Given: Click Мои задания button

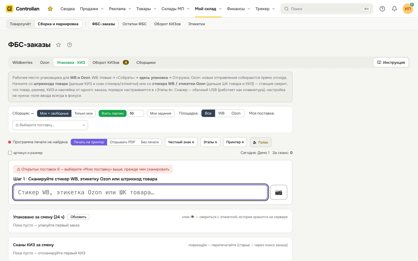Looking at the screenshot, I should pyautogui.click(x=161, y=114).
